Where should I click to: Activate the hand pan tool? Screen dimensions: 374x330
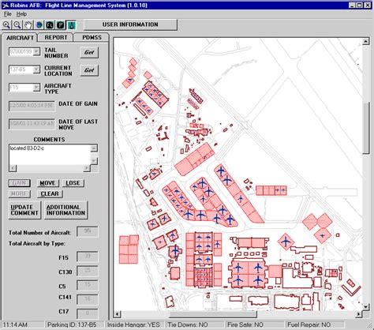coord(28,25)
